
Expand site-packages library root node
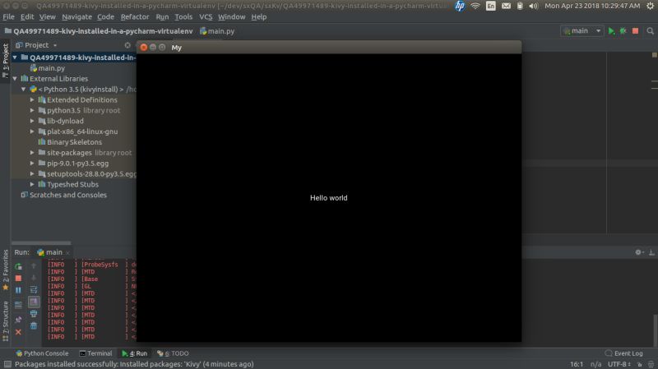[32, 153]
